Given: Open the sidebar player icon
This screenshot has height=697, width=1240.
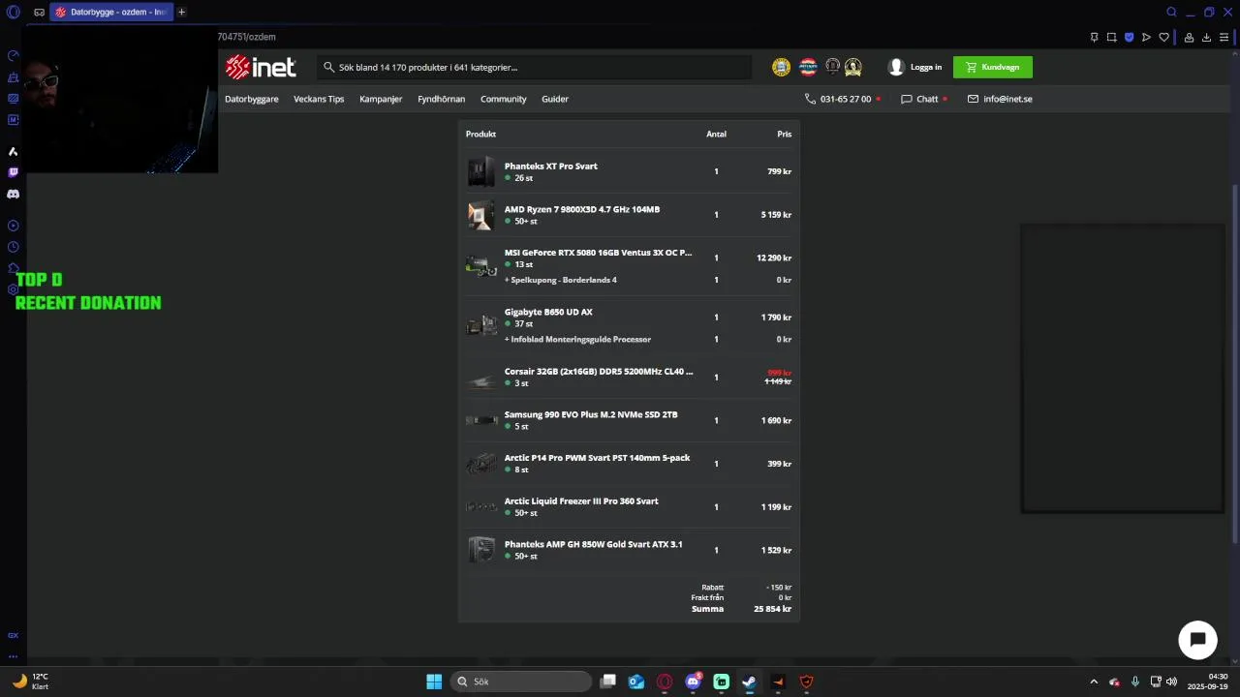Looking at the screenshot, I should [x=13, y=226].
